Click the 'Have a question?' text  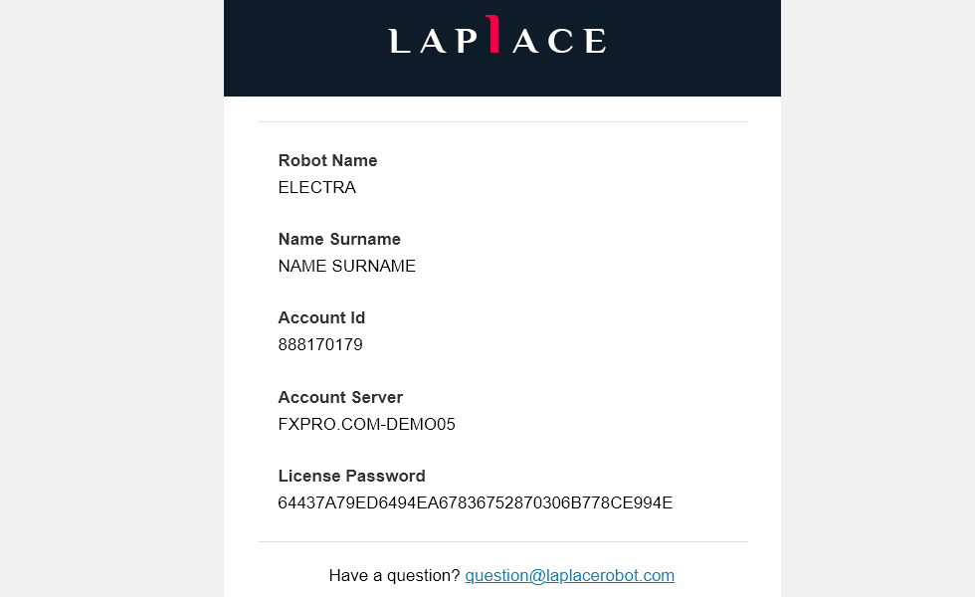click(394, 575)
